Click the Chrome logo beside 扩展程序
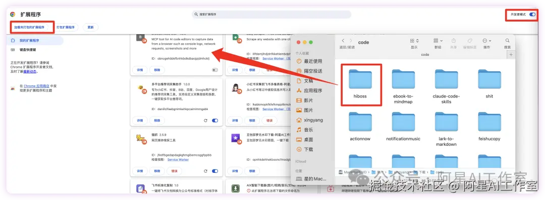 (x=13, y=15)
